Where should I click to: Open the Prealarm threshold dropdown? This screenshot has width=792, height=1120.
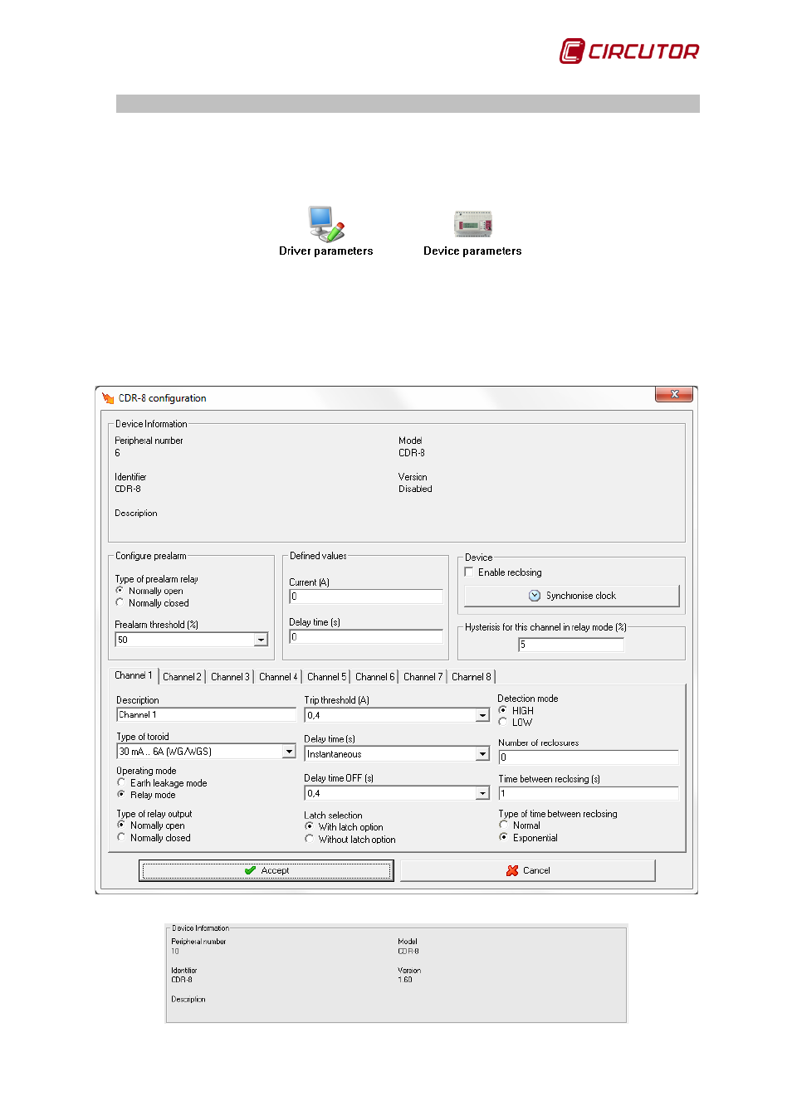point(261,640)
